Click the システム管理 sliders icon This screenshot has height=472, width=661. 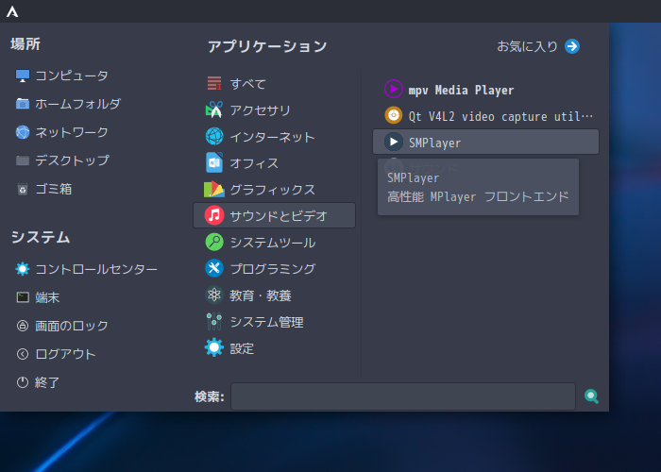(214, 322)
